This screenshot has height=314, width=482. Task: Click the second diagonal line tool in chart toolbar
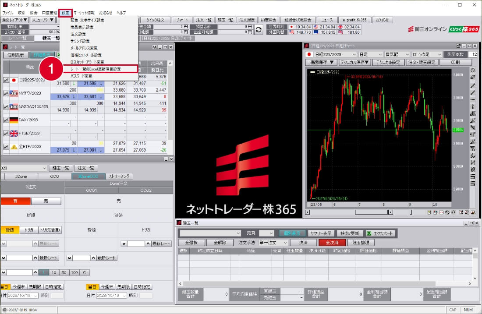click(473, 93)
